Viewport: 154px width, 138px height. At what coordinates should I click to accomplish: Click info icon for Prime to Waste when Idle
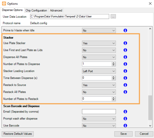point(125,30)
